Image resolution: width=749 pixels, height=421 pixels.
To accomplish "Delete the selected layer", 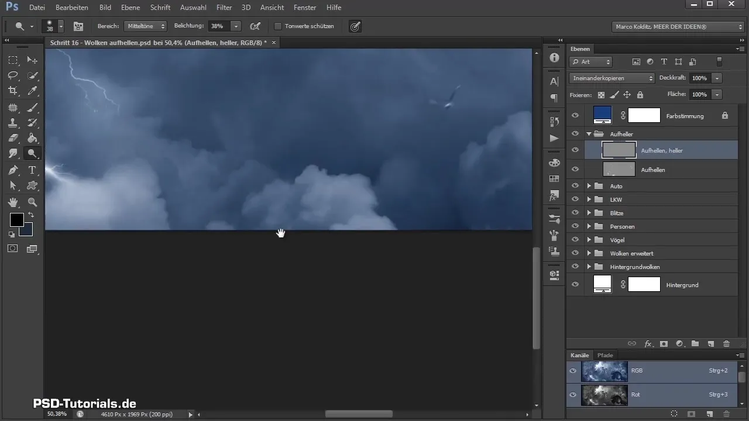I will tap(726, 344).
